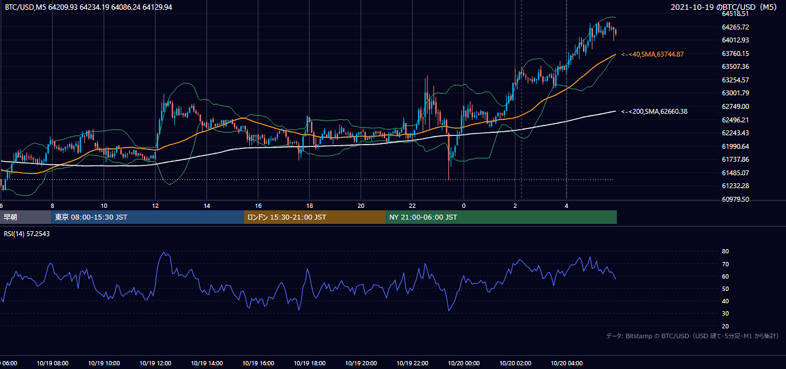Click the 10/20 04:00 time label

coord(566,363)
